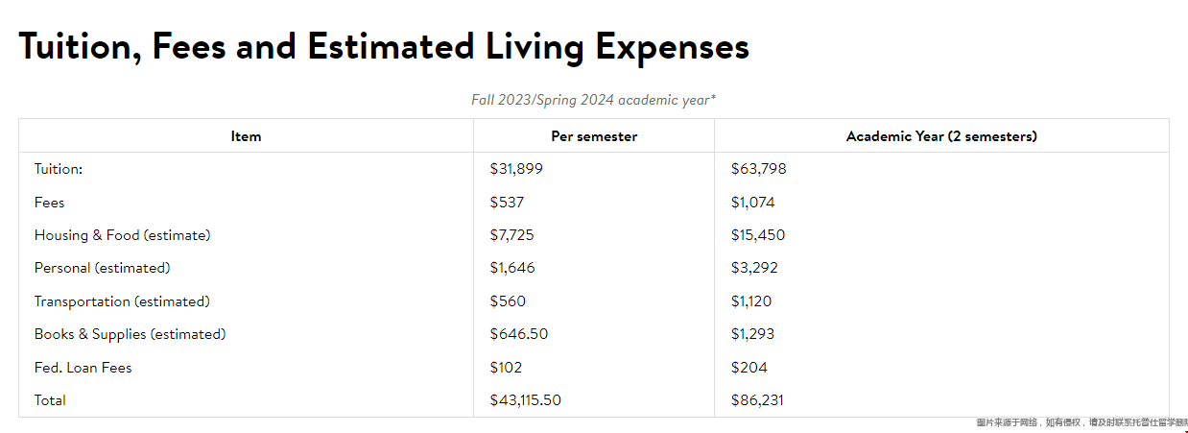Select the $15,450 yearly housing amount

758,235
